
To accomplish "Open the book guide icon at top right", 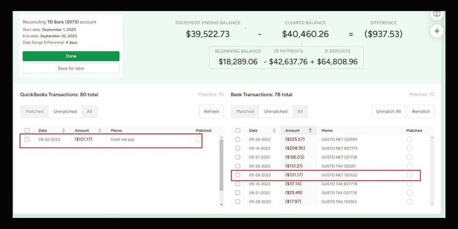I will pyautogui.click(x=437, y=15).
